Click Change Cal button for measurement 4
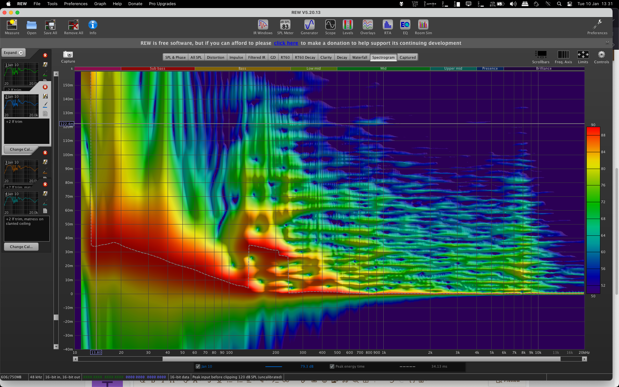The width and height of the screenshot is (619, 387). coord(21,247)
